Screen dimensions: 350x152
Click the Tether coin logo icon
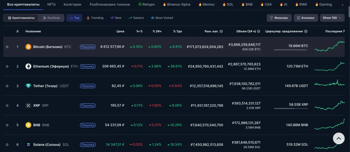[28, 86]
